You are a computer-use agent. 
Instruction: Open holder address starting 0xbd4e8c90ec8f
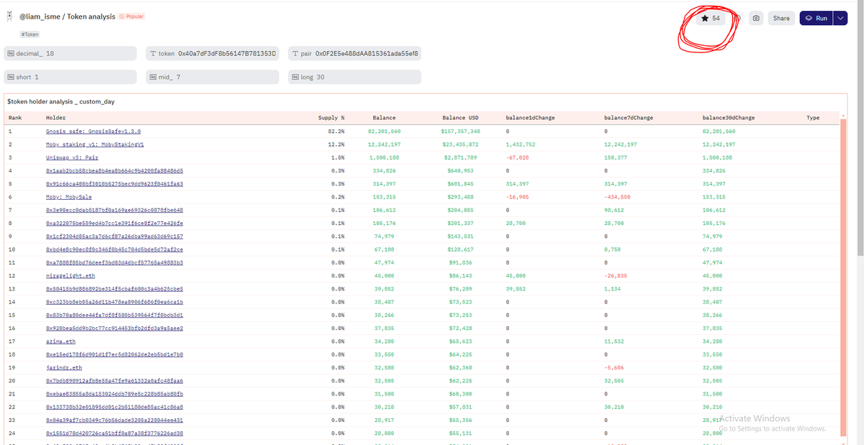pos(114,249)
